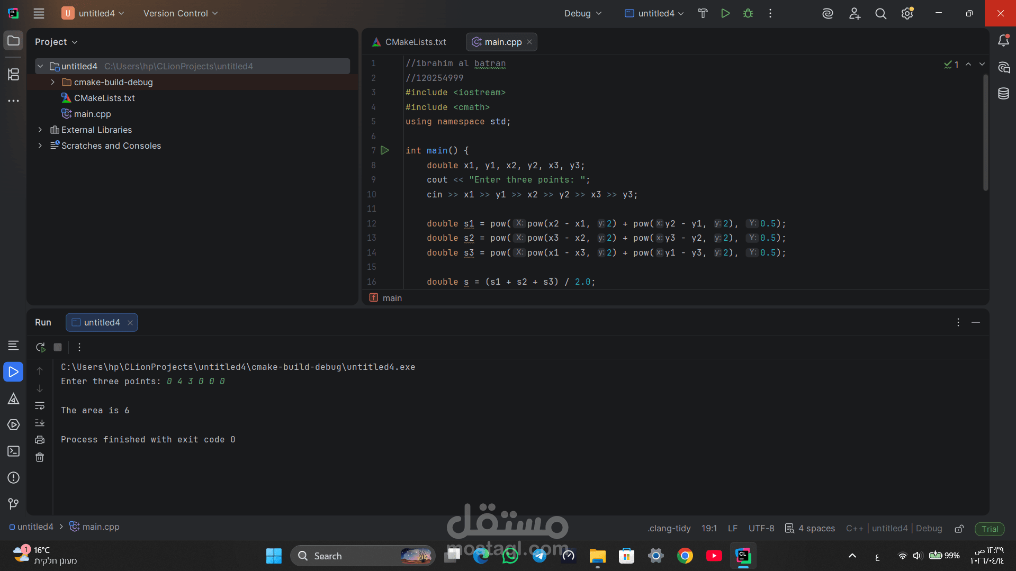Screen dimensions: 1016x571
Task: Go to previous highlighted problem arrow
Action: click(x=968, y=64)
